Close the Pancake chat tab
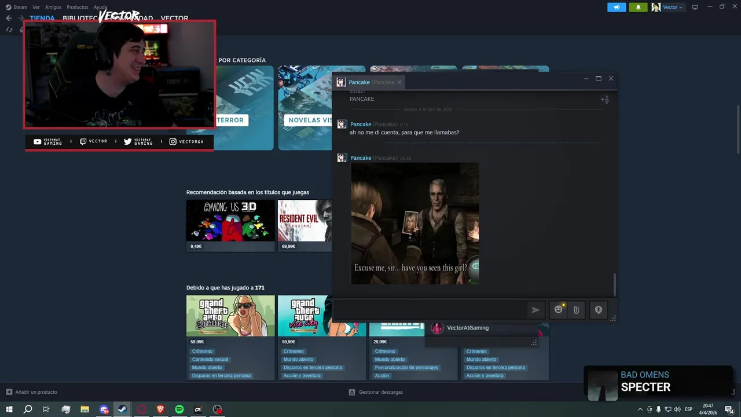741x417 pixels. tap(399, 82)
